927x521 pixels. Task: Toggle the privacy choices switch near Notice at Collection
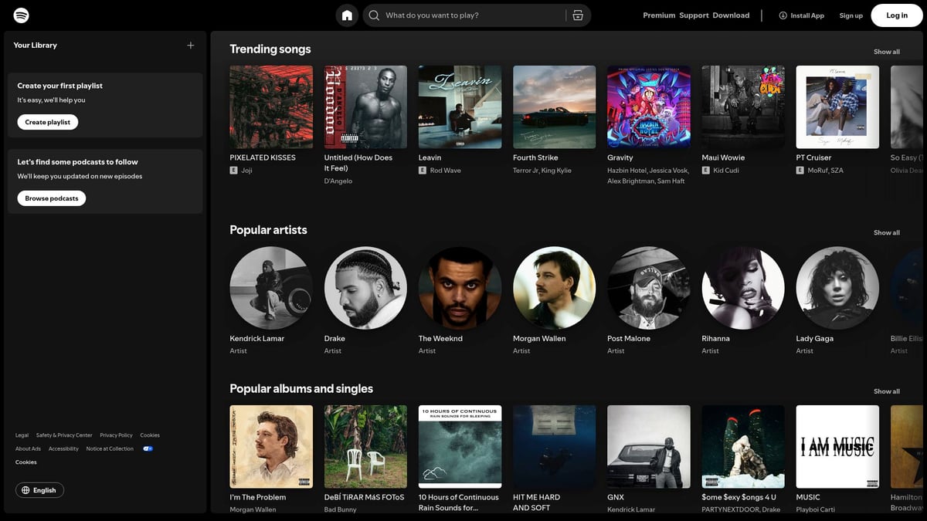(x=148, y=448)
